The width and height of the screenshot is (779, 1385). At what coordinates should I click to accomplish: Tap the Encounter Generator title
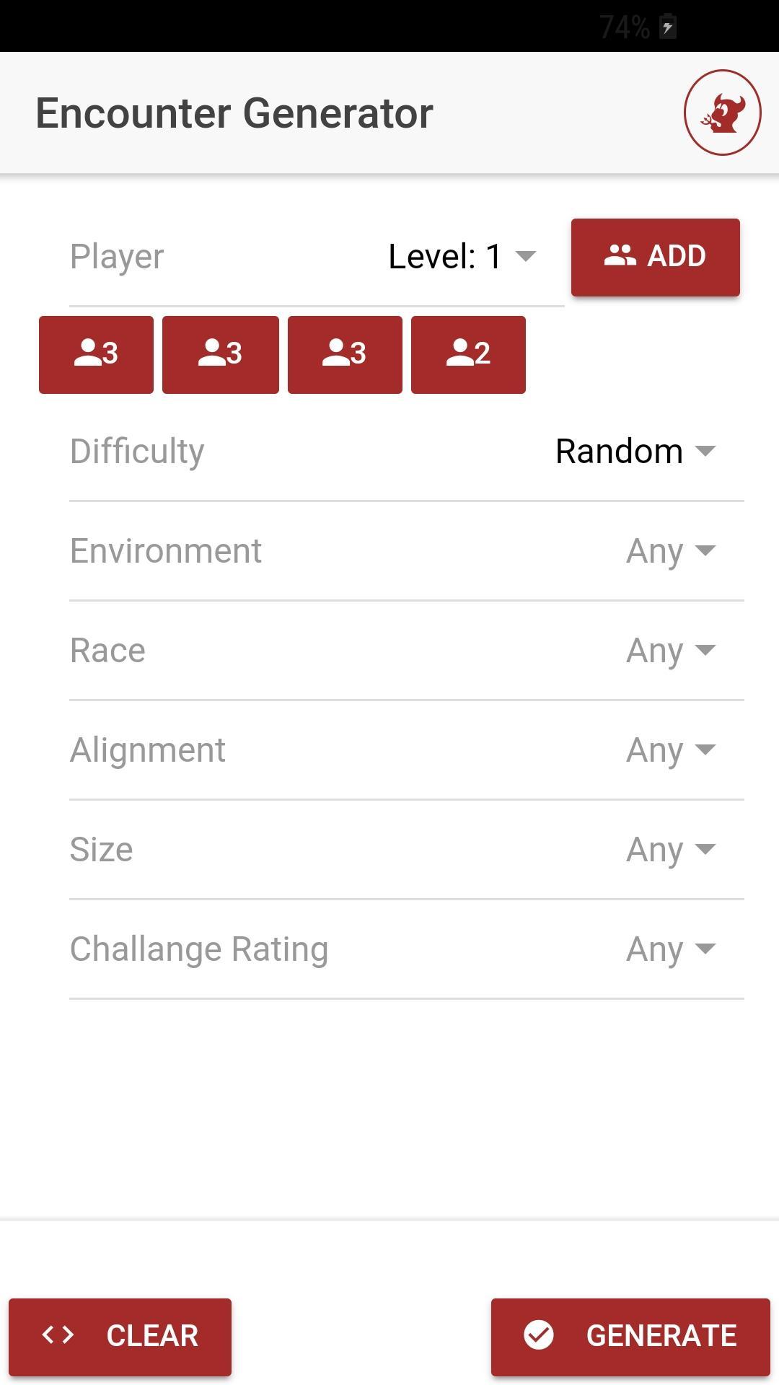(234, 113)
